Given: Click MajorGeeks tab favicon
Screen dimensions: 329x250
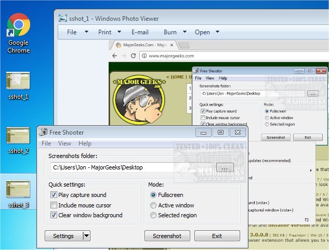Looking at the screenshot, I should point(119,45).
